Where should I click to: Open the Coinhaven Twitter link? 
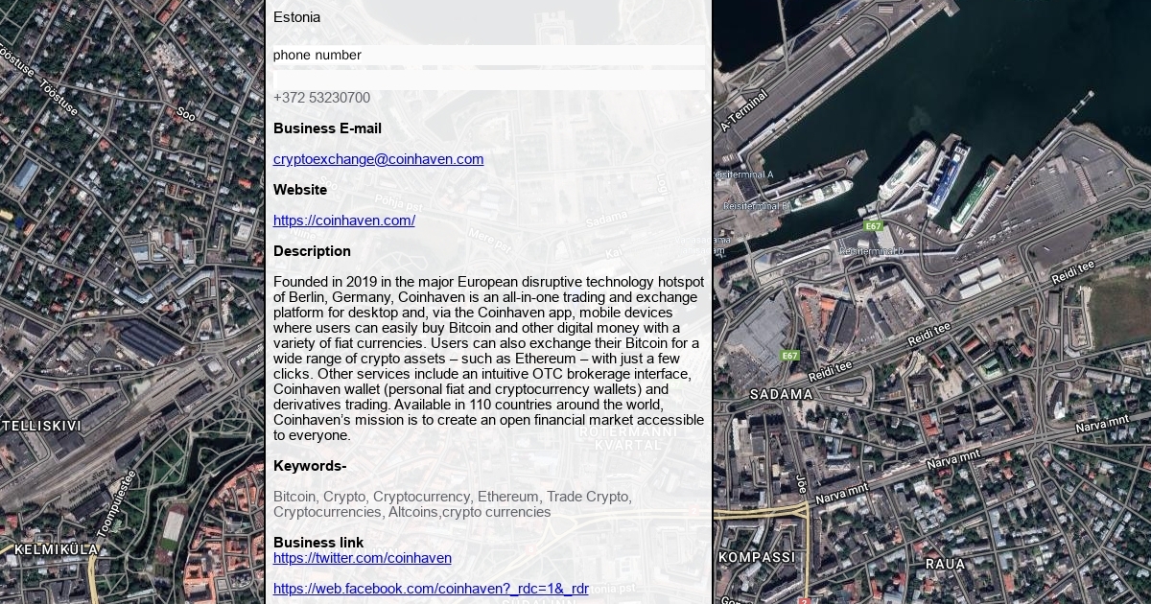pos(362,558)
